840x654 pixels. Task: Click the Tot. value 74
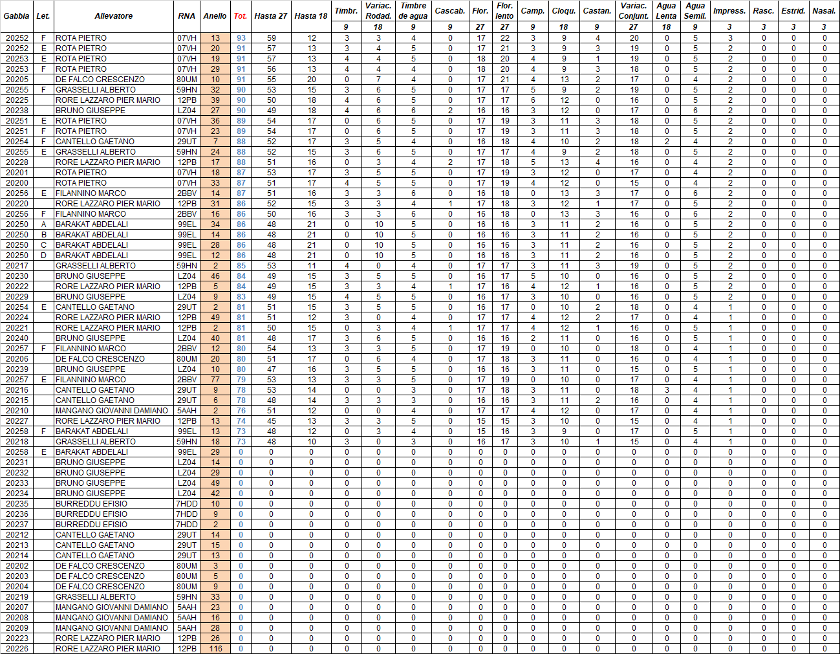(241, 421)
